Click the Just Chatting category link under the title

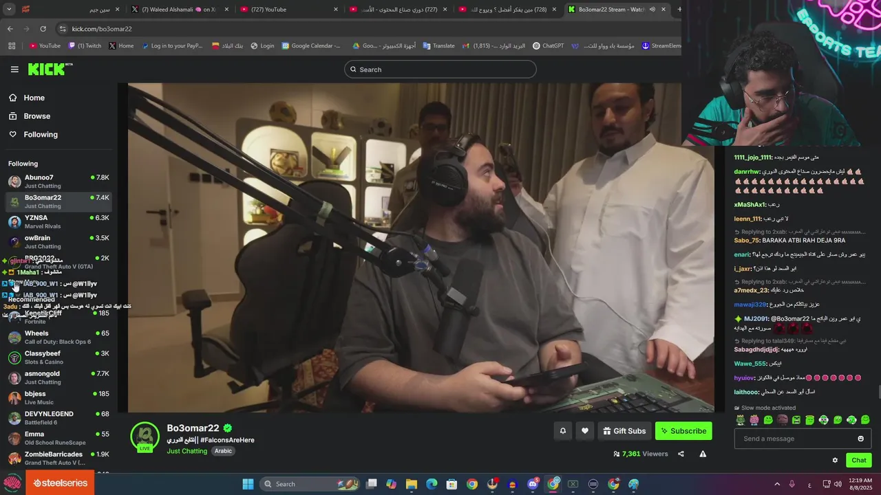pyautogui.click(x=186, y=451)
